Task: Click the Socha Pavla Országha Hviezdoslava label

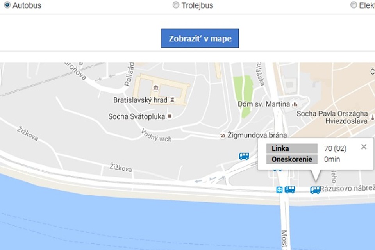Action: click(332, 117)
